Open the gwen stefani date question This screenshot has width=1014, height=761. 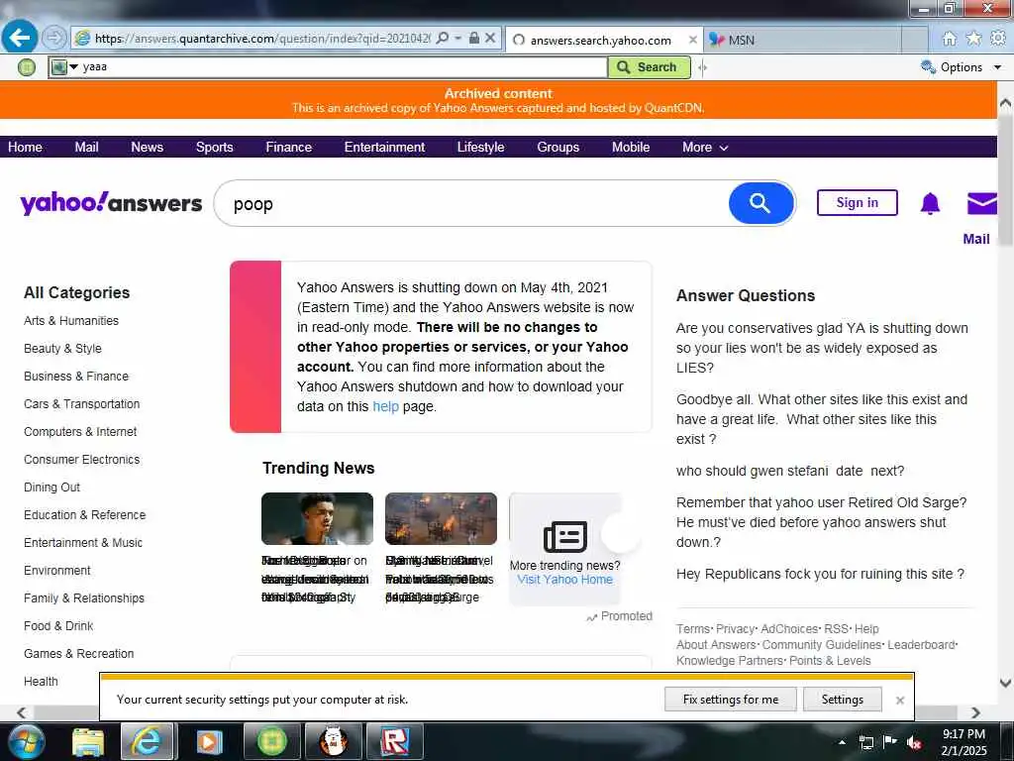coord(790,471)
